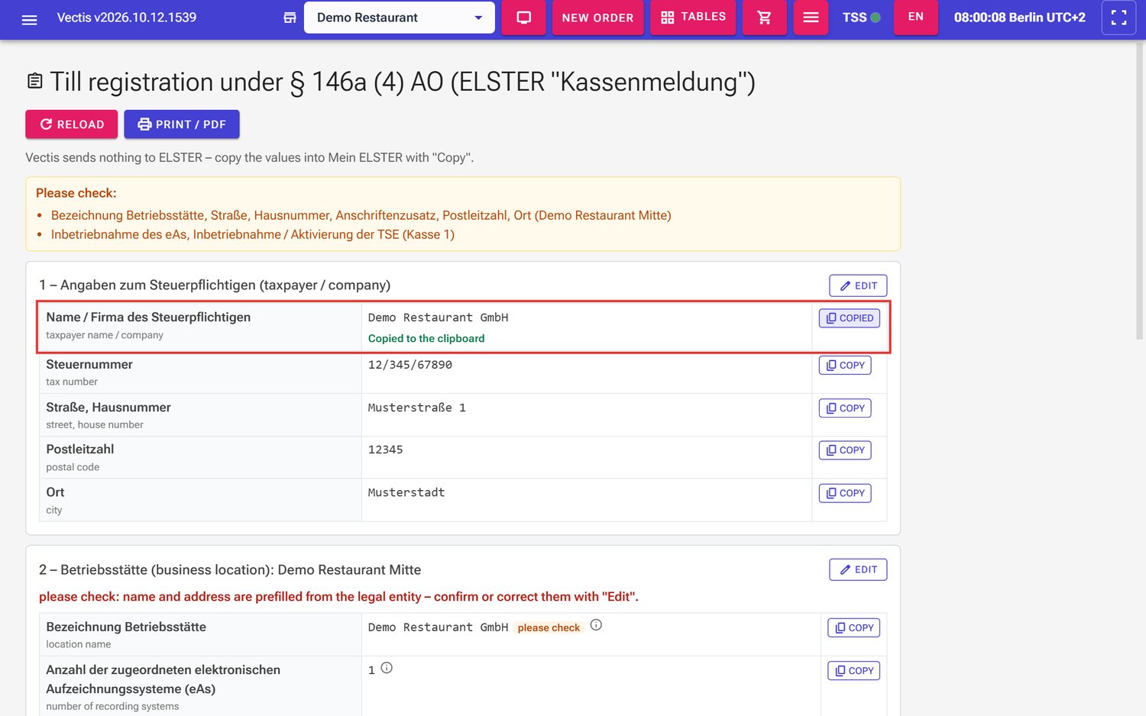Select the Musterstraße 1 value
This screenshot has width=1146, height=716.
click(417, 408)
